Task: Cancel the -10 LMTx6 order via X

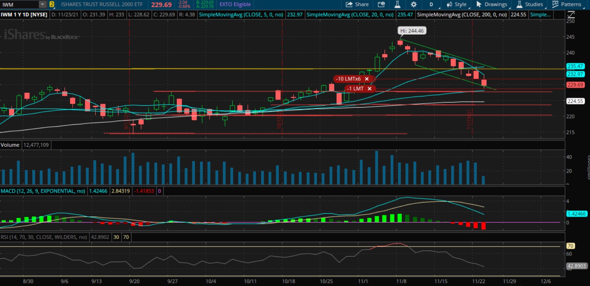Action: pos(367,79)
